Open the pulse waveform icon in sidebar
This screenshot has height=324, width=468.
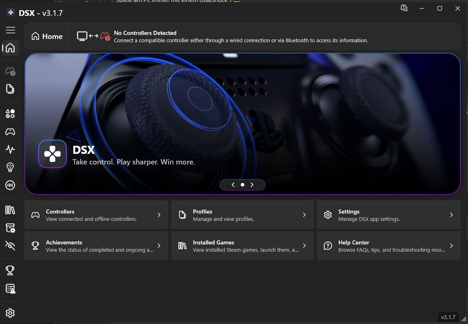(x=11, y=149)
